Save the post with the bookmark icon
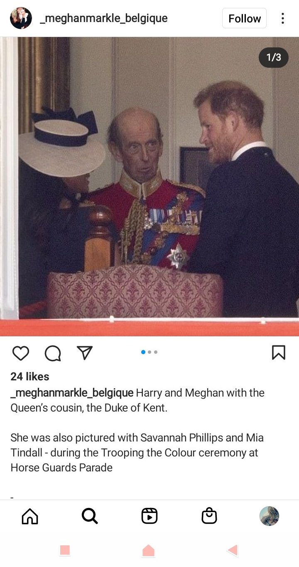This screenshot has width=299, height=567. (x=278, y=353)
